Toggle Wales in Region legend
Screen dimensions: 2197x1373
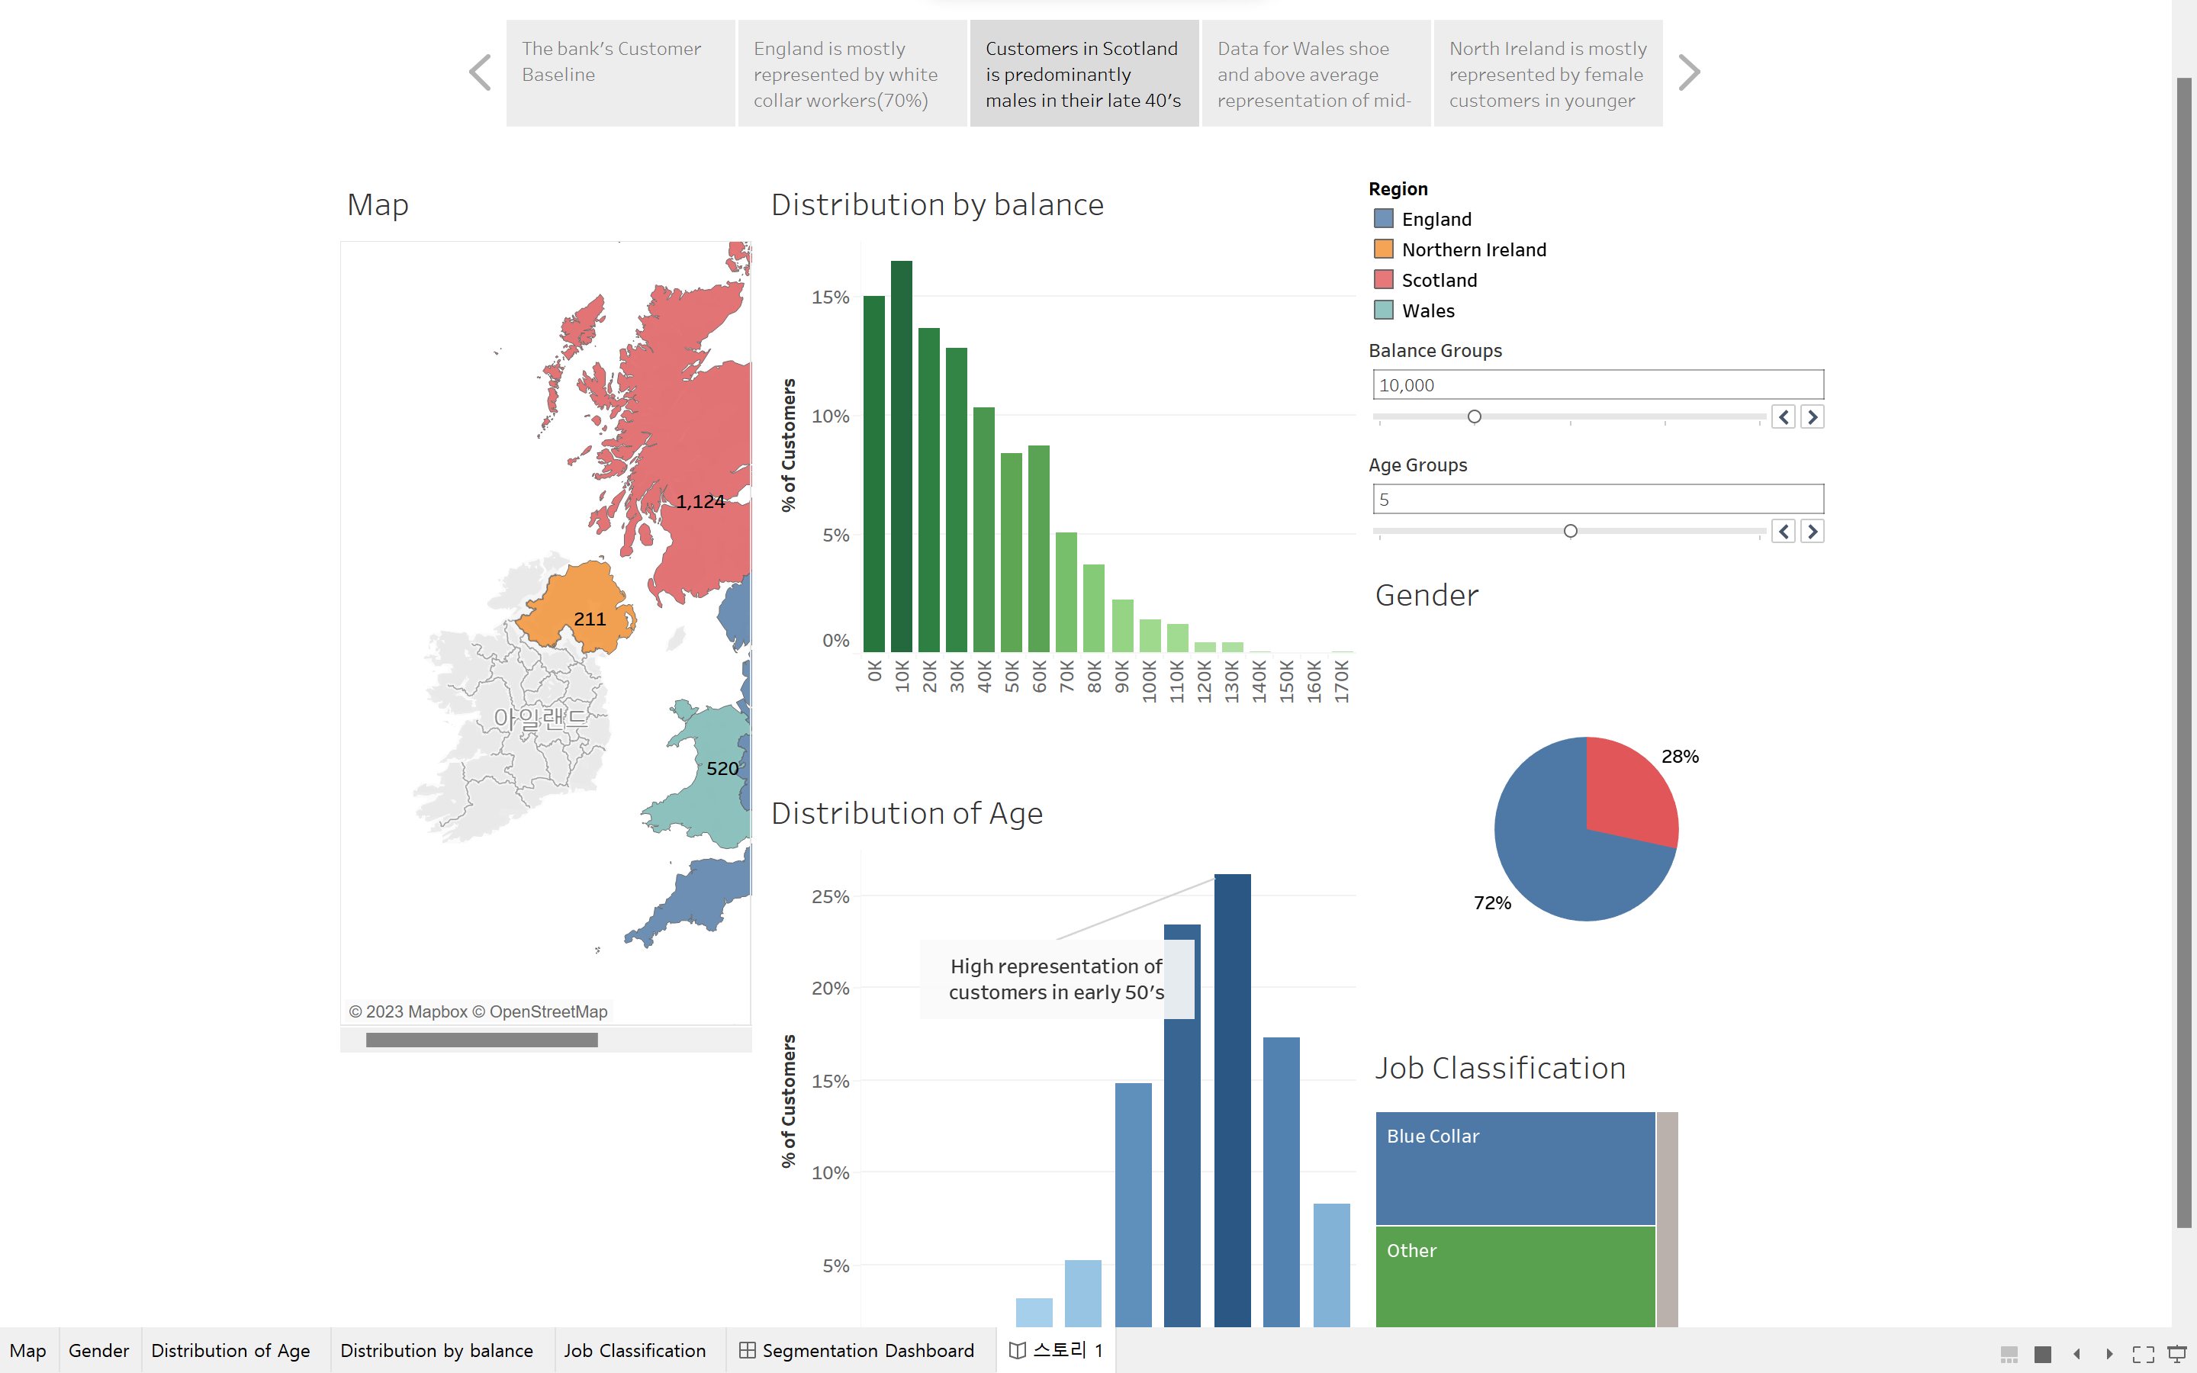coord(1427,310)
